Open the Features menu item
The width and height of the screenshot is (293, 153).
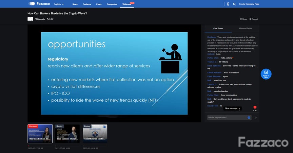tap(87, 4)
